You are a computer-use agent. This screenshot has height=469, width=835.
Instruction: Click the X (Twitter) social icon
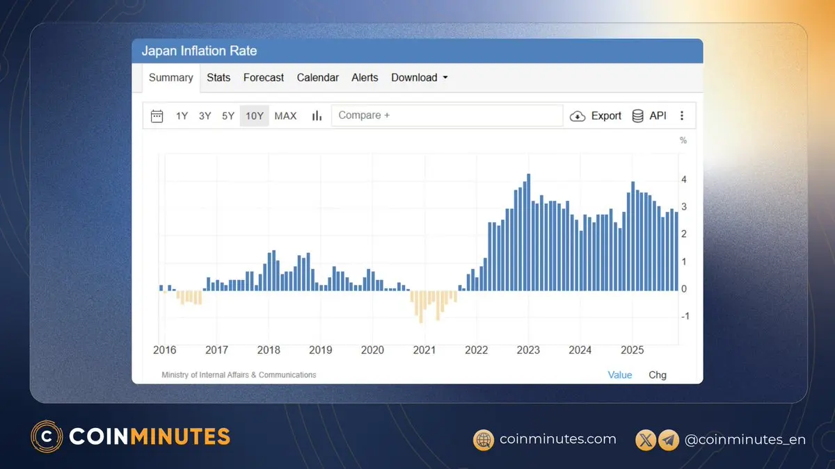(x=646, y=440)
